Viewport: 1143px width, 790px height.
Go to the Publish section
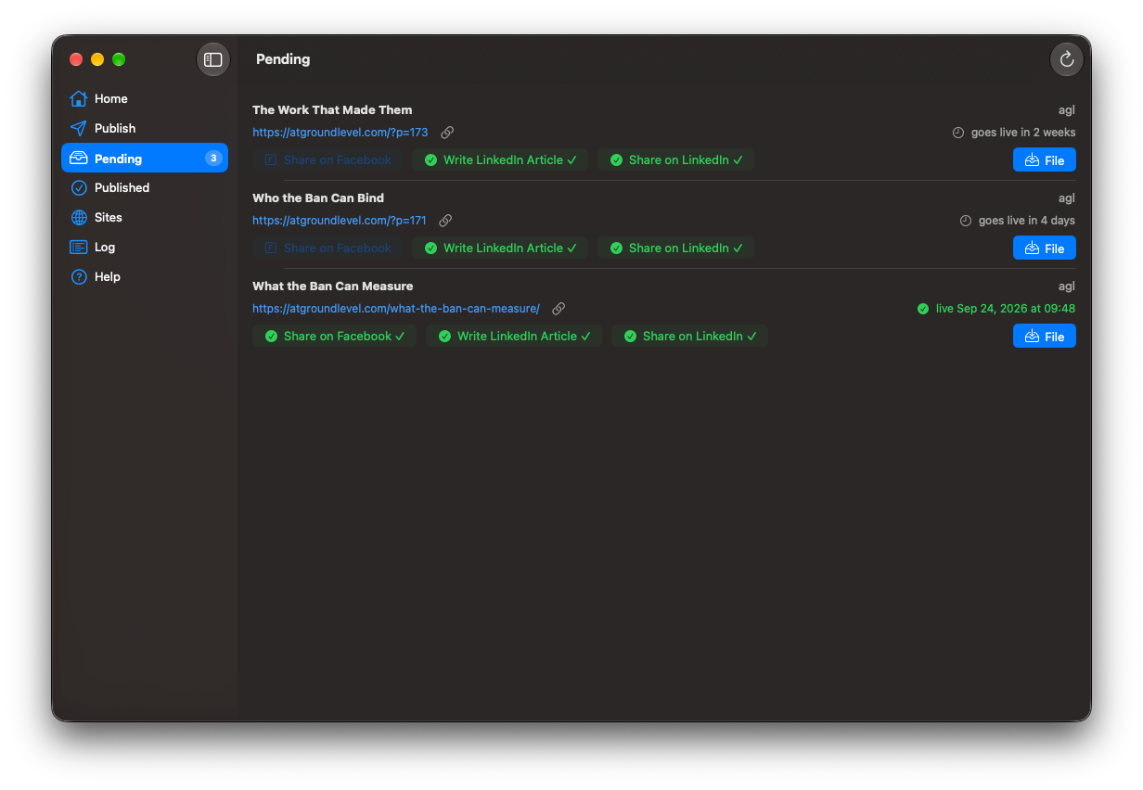tap(145, 128)
